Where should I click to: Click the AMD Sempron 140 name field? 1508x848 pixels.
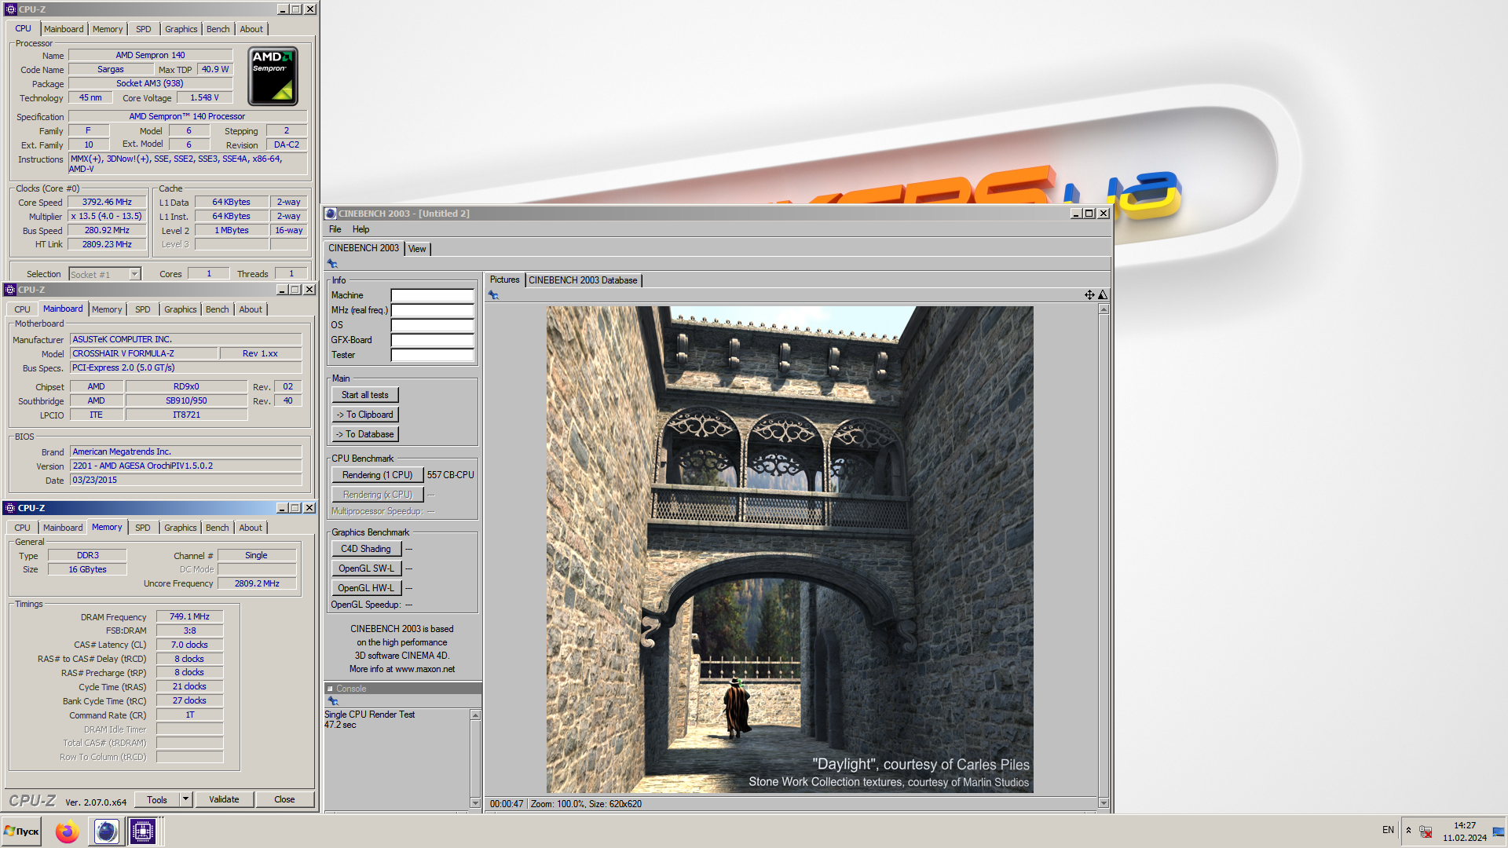point(150,55)
